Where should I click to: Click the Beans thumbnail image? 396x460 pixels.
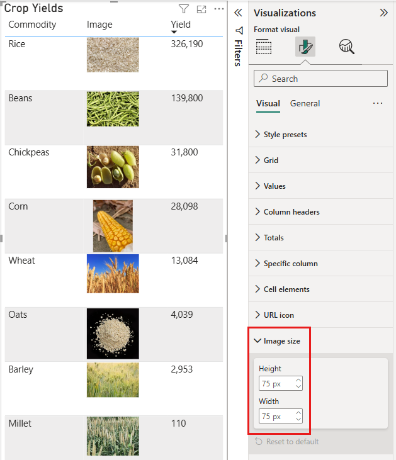pos(113,109)
